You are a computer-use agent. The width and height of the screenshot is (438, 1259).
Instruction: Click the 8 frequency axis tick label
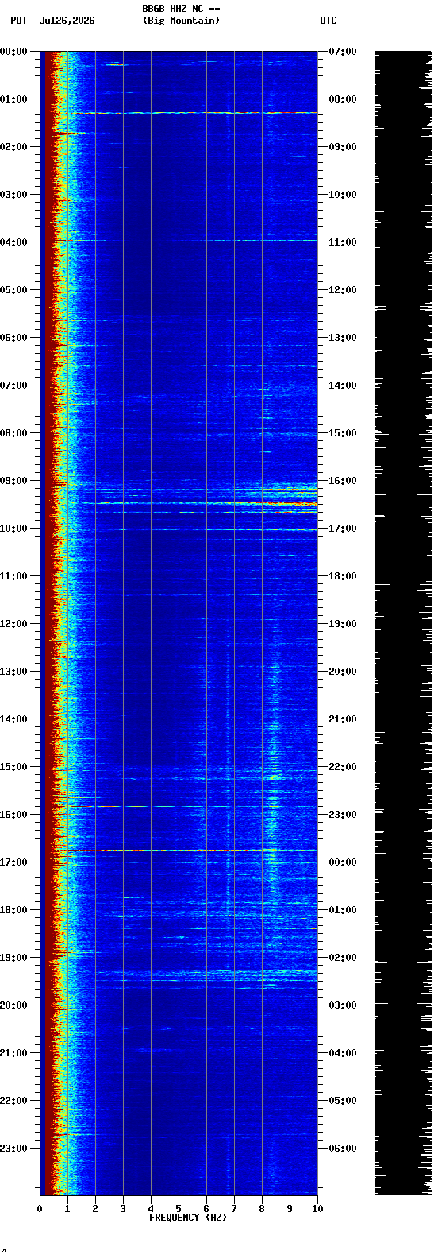262,1209
